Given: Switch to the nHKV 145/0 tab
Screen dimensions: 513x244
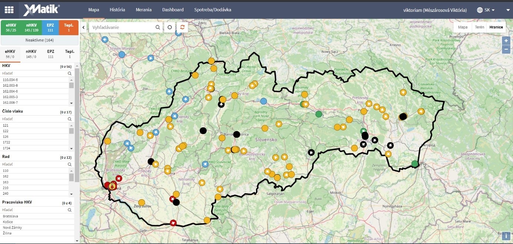Looking at the screenshot, I should point(31,54).
